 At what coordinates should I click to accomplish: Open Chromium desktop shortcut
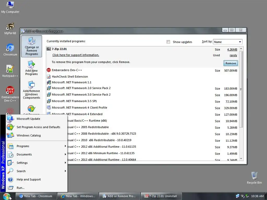pyautogui.click(x=10, y=50)
